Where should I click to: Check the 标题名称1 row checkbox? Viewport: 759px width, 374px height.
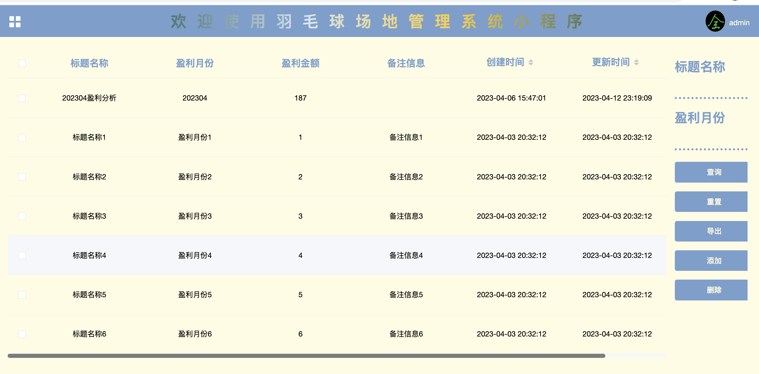click(x=22, y=137)
